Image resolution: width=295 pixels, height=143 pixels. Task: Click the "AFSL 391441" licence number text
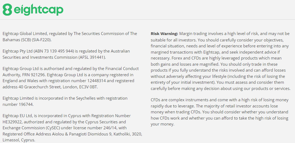pos(92,57)
